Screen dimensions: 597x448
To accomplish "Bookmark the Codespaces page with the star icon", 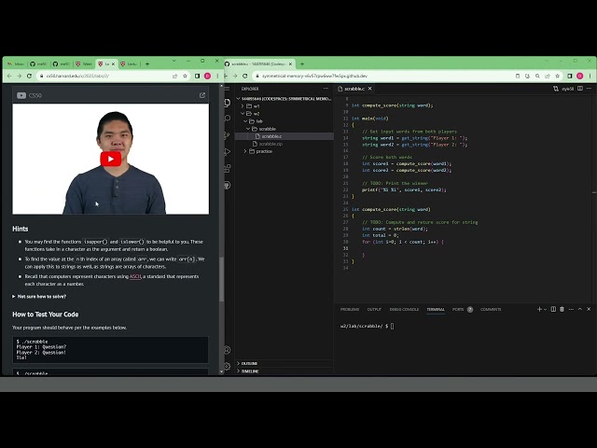I will tap(558, 76).
